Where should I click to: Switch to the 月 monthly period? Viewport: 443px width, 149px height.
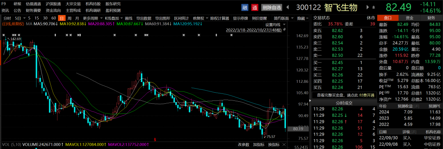[77, 18]
